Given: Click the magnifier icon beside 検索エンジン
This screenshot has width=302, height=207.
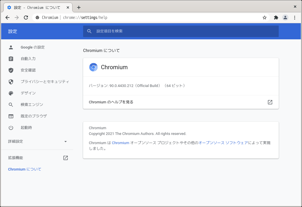Looking at the screenshot, I should coord(11,105).
